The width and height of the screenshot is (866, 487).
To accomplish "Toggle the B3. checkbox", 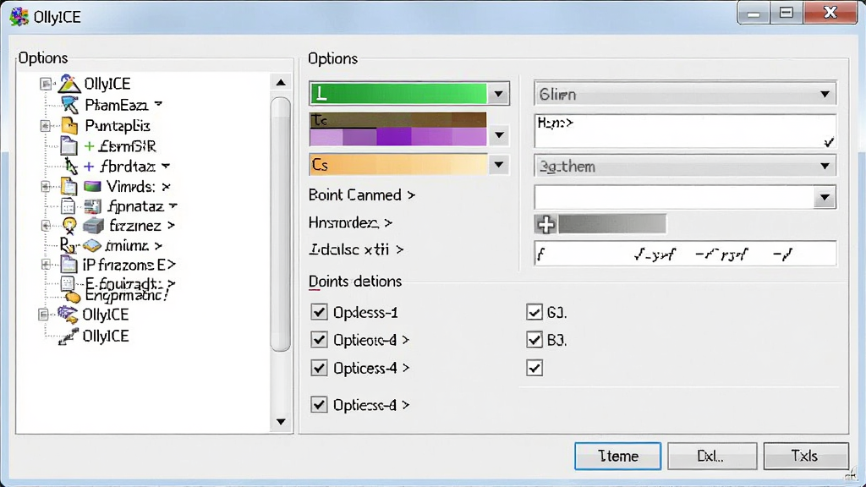I will click(534, 340).
